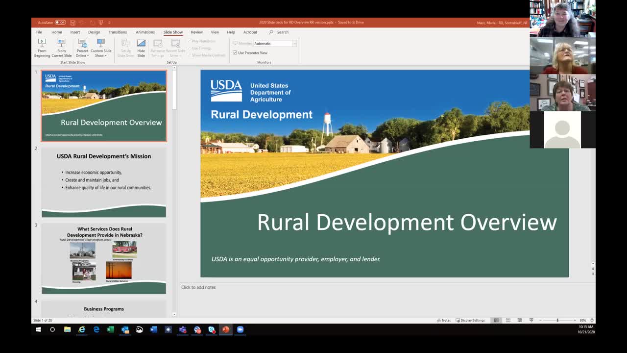The image size is (627, 353).
Task: Start slideshow From Beginning
Action: [x=42, y=48]
